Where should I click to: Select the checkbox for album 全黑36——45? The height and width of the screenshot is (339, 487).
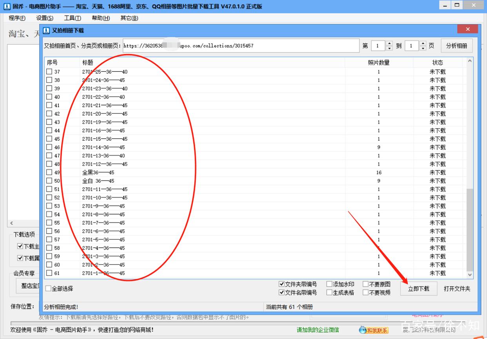[x=49, y=172]
